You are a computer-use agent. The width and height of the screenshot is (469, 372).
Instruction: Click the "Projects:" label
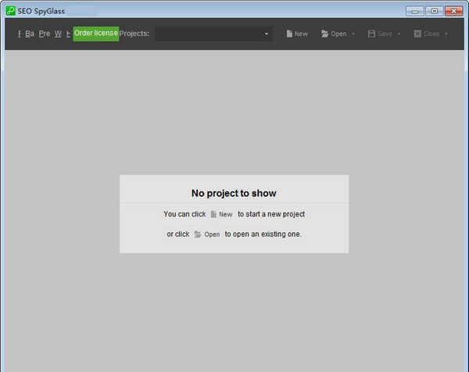134,34
